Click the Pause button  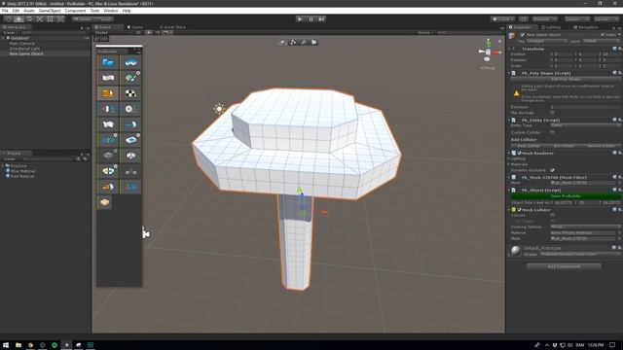click(311, 19)
